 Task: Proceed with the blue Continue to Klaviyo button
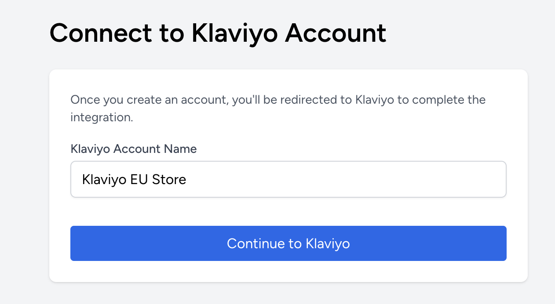[288, 243]
